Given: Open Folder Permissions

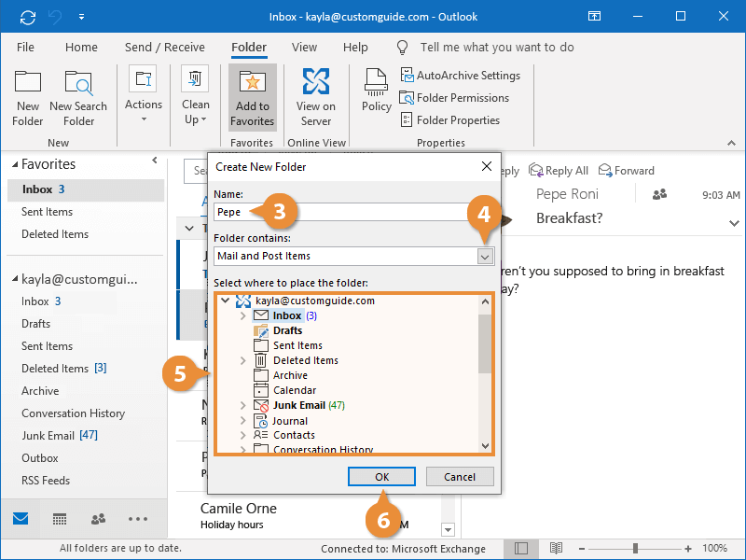Looking at the screenshot, I should pyautogui.click(x=454, y=98).
